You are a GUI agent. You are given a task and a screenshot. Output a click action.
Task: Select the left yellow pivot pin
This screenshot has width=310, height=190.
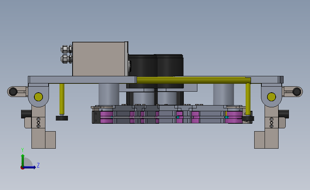tap(38, 97)
